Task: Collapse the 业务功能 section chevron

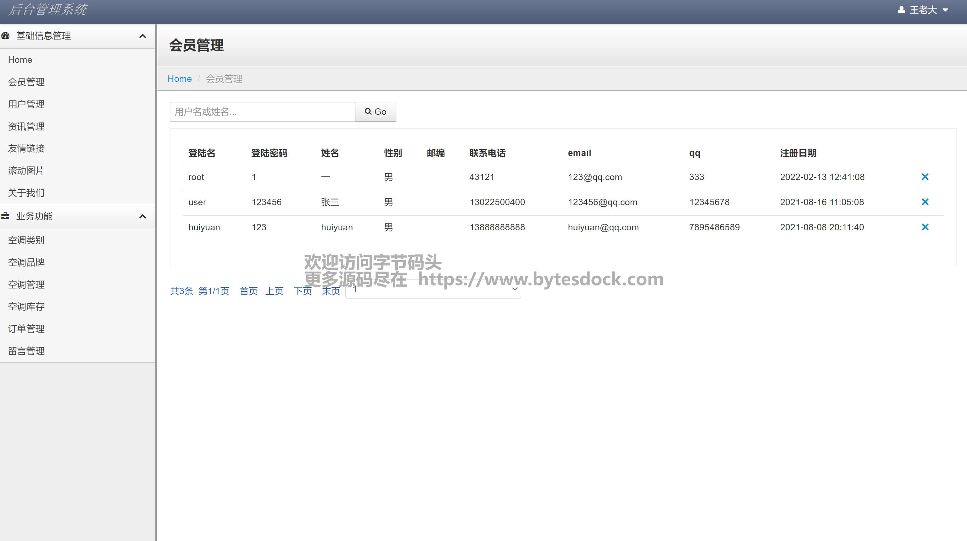Action: click(x=142, y=217)
